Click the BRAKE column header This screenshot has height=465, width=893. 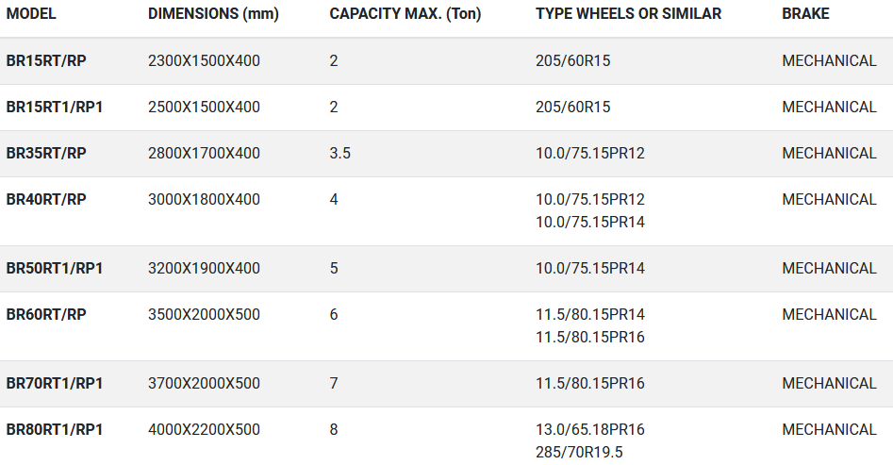(x=806, y=14)
